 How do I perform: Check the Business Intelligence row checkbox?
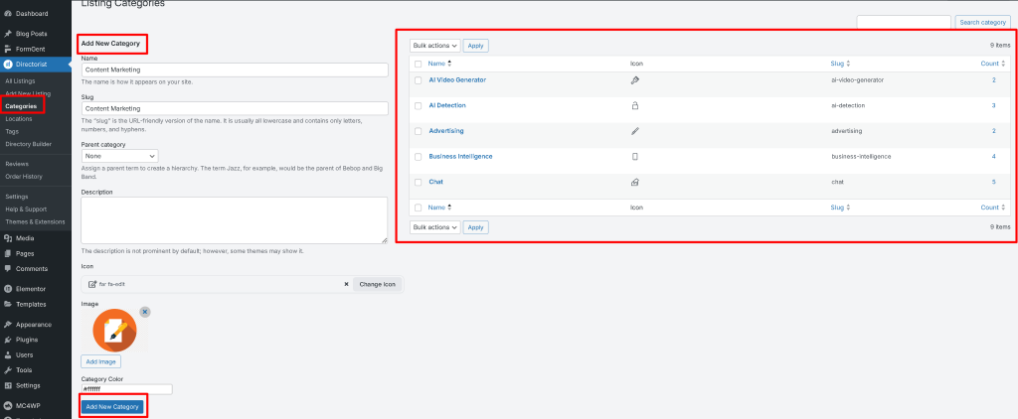pyautogui.click(x=419, y=157)
